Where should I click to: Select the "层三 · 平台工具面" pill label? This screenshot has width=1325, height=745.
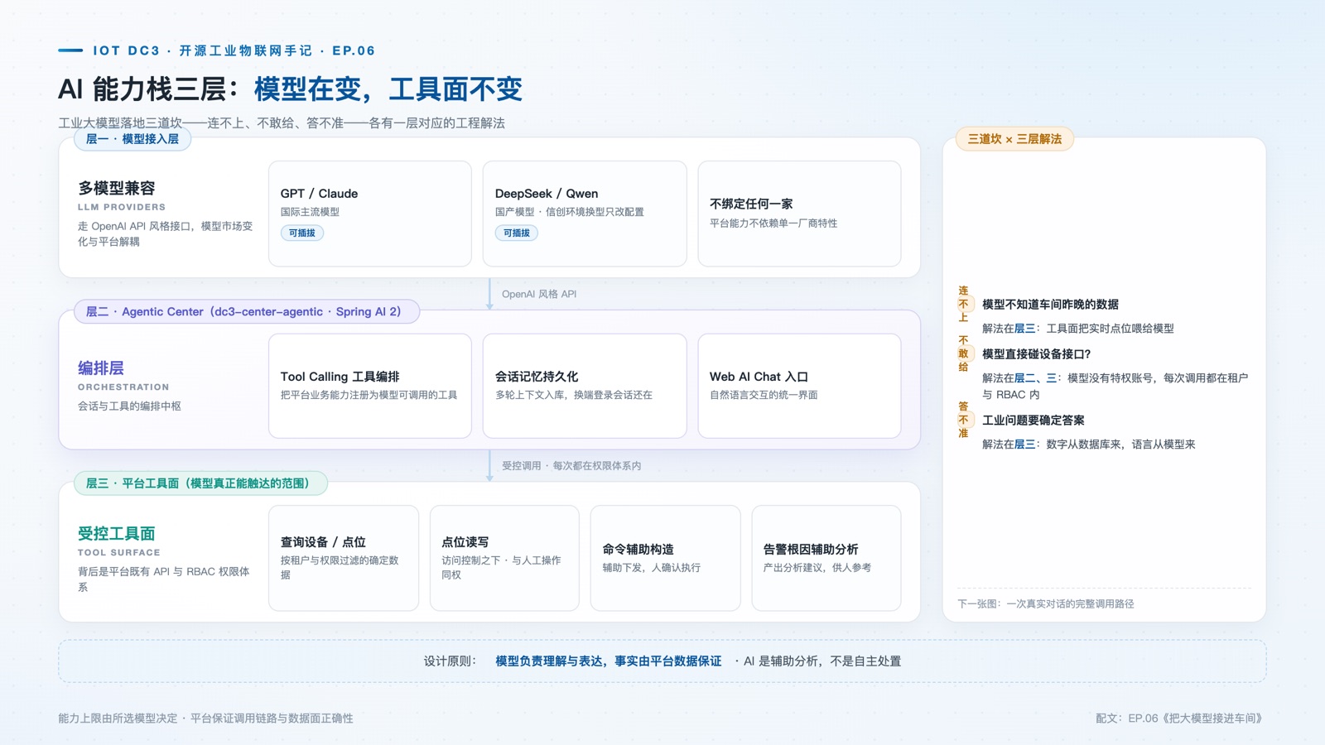tap(200, 483)
